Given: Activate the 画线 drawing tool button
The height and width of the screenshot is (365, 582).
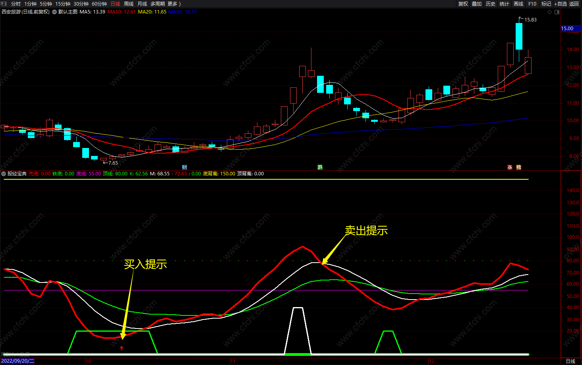Looking at the screenshot, I should click(518, 4).
